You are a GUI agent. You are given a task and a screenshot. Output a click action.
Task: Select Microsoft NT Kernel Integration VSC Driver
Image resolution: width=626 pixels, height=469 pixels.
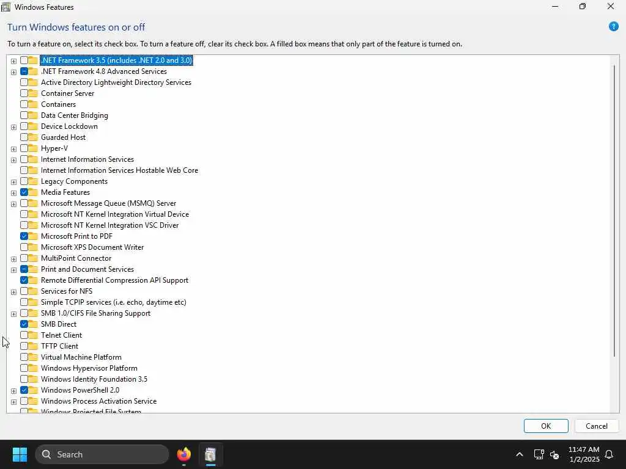(x=109, y=225)
